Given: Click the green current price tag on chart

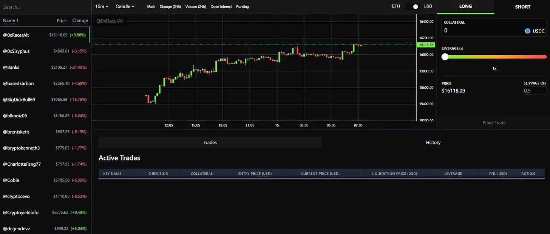Looking at the screenshot, I should pyautogui.click(x=426, y=45).
